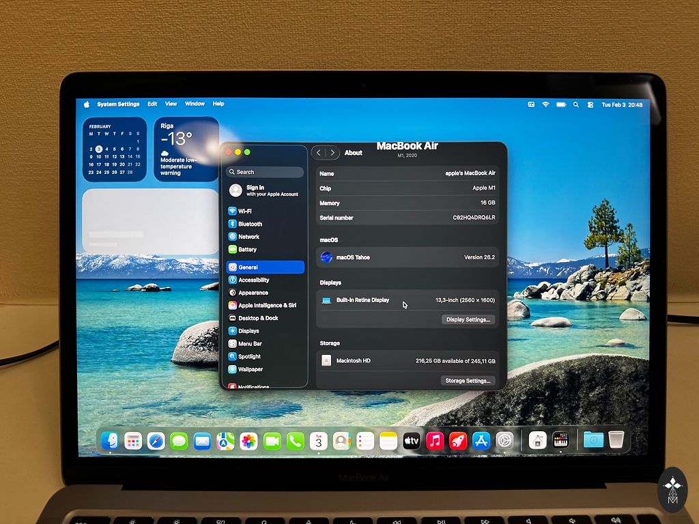Image resolution: width=699 pixels, height=524 pixels.
Task: Click the Display Settings... button
Action: [x=468, y=319]
